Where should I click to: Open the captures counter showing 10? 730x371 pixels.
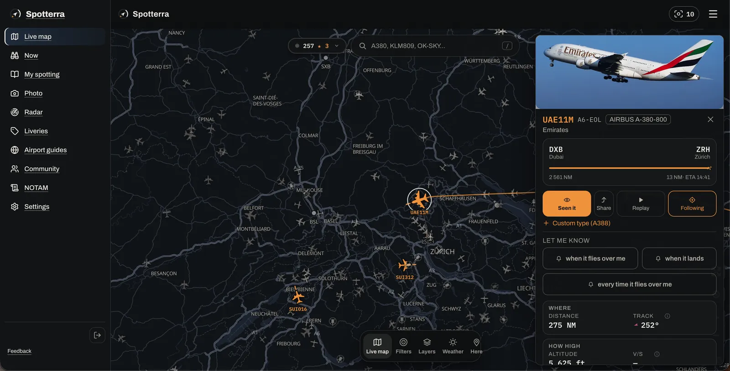pos(684,14)
